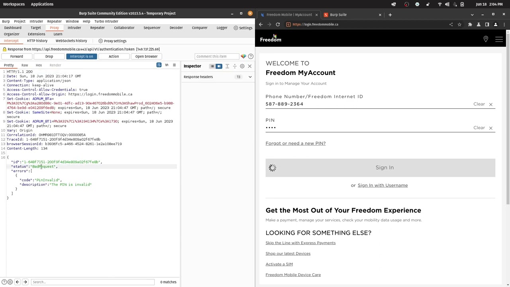
Task: Reload the browser page
Action: 278,24
